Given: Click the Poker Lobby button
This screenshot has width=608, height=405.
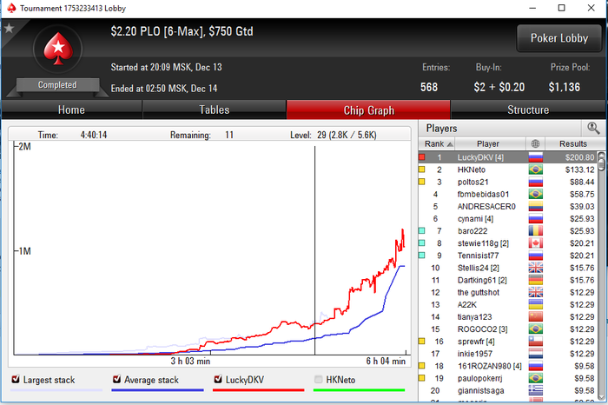Looking at the screenshot, I should point(559,38).
